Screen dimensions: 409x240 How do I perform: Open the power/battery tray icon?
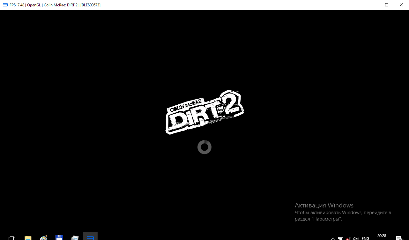point(341,238)
